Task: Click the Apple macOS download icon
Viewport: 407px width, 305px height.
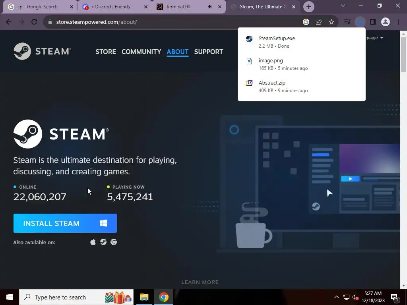Action: click(x=93, y=242)
